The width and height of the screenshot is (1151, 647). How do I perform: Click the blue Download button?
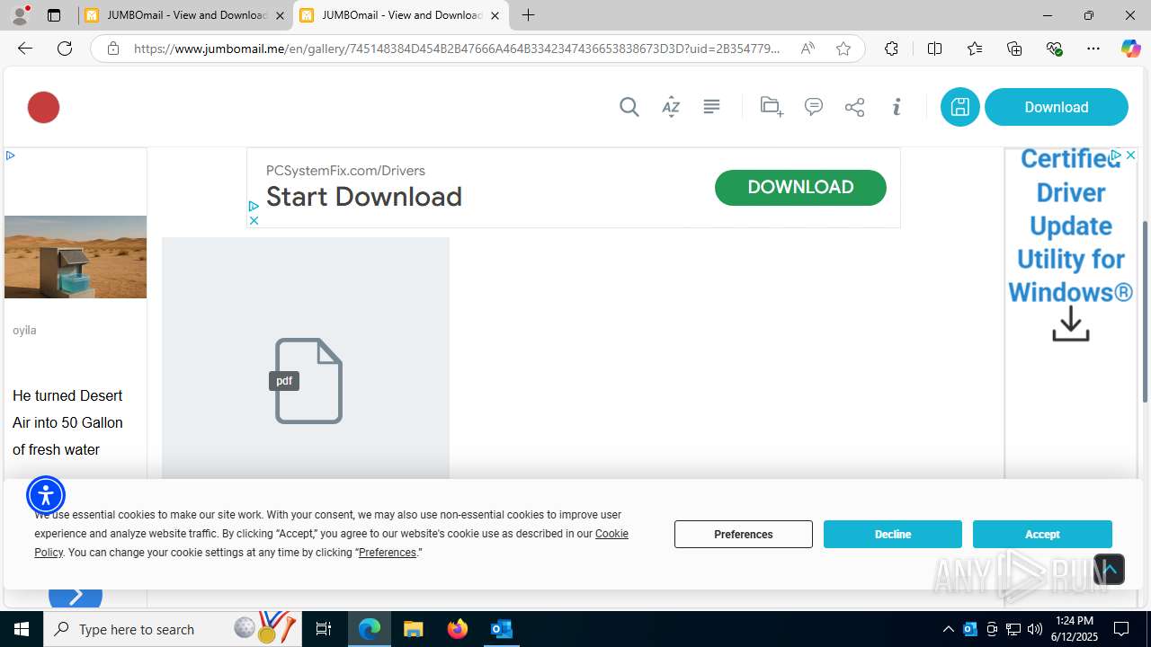coord(1057,107)
